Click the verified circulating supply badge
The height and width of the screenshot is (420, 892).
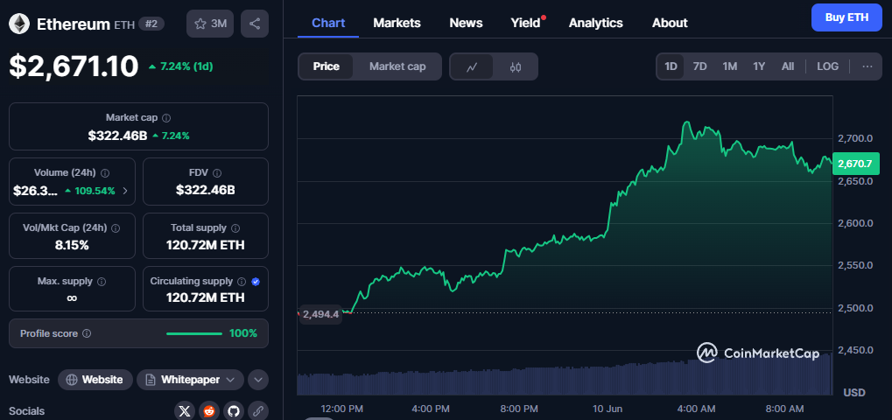click(x=256, y=282)
